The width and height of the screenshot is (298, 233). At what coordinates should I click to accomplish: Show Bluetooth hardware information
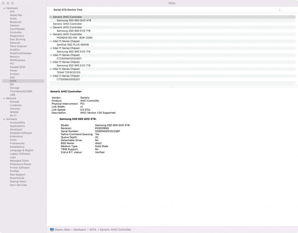click(15, 22)
